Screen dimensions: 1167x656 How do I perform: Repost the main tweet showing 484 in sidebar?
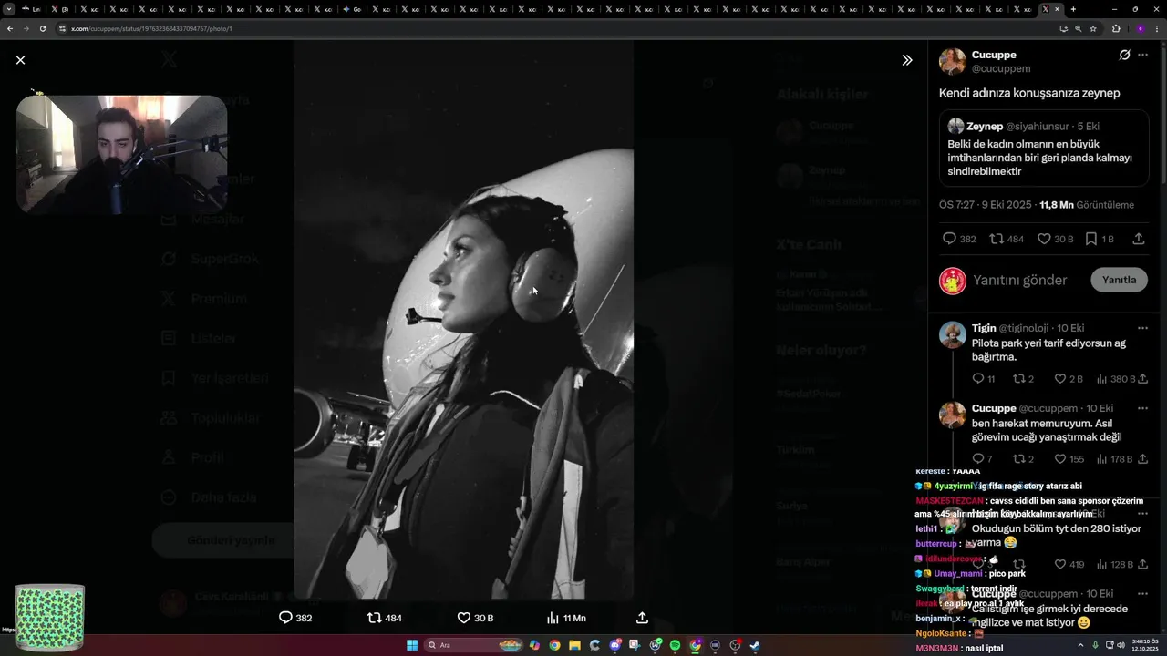[1007, 239]
